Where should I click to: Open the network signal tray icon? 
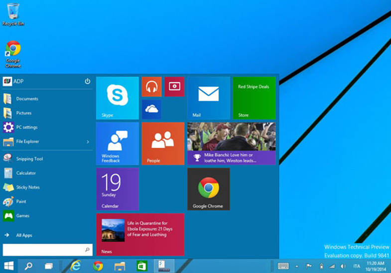click(x=332, y=266)
